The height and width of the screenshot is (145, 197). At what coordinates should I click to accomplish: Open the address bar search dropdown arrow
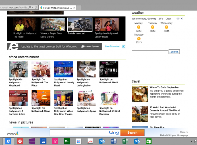[32, 7]
